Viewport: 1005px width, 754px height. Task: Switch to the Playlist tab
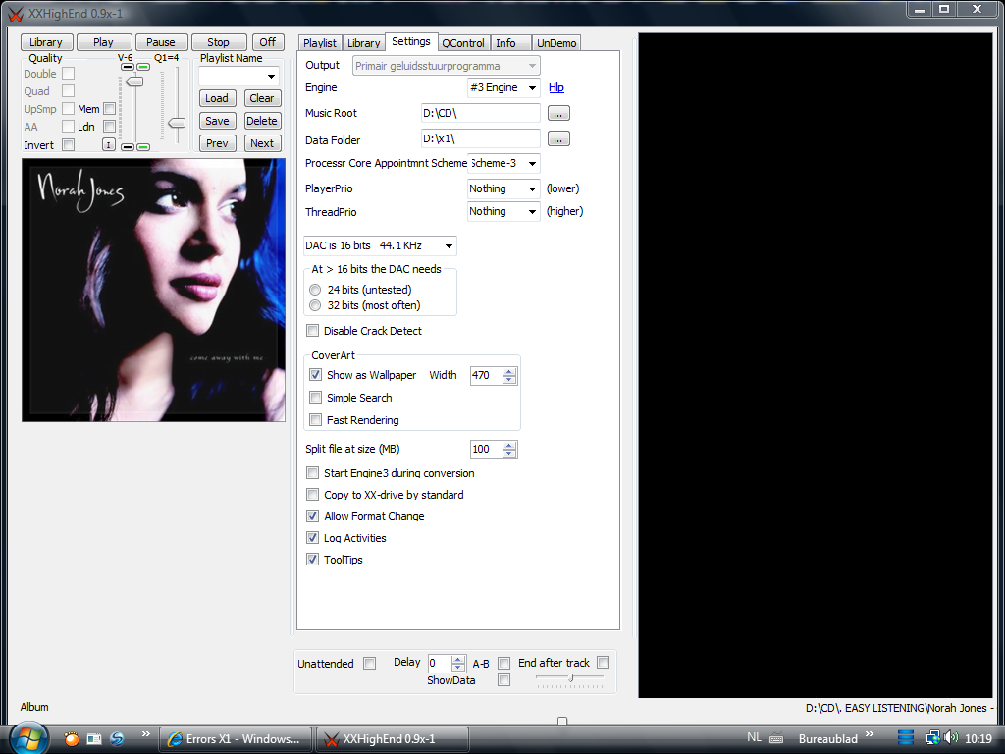tap(319, 43)
